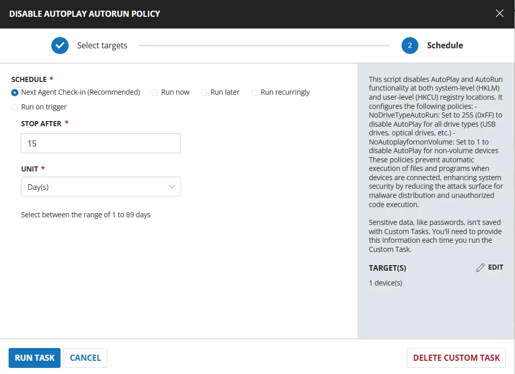
Task: Click the completed checkmark step icon
Action: pyautogui.click(x=60, y=45)
